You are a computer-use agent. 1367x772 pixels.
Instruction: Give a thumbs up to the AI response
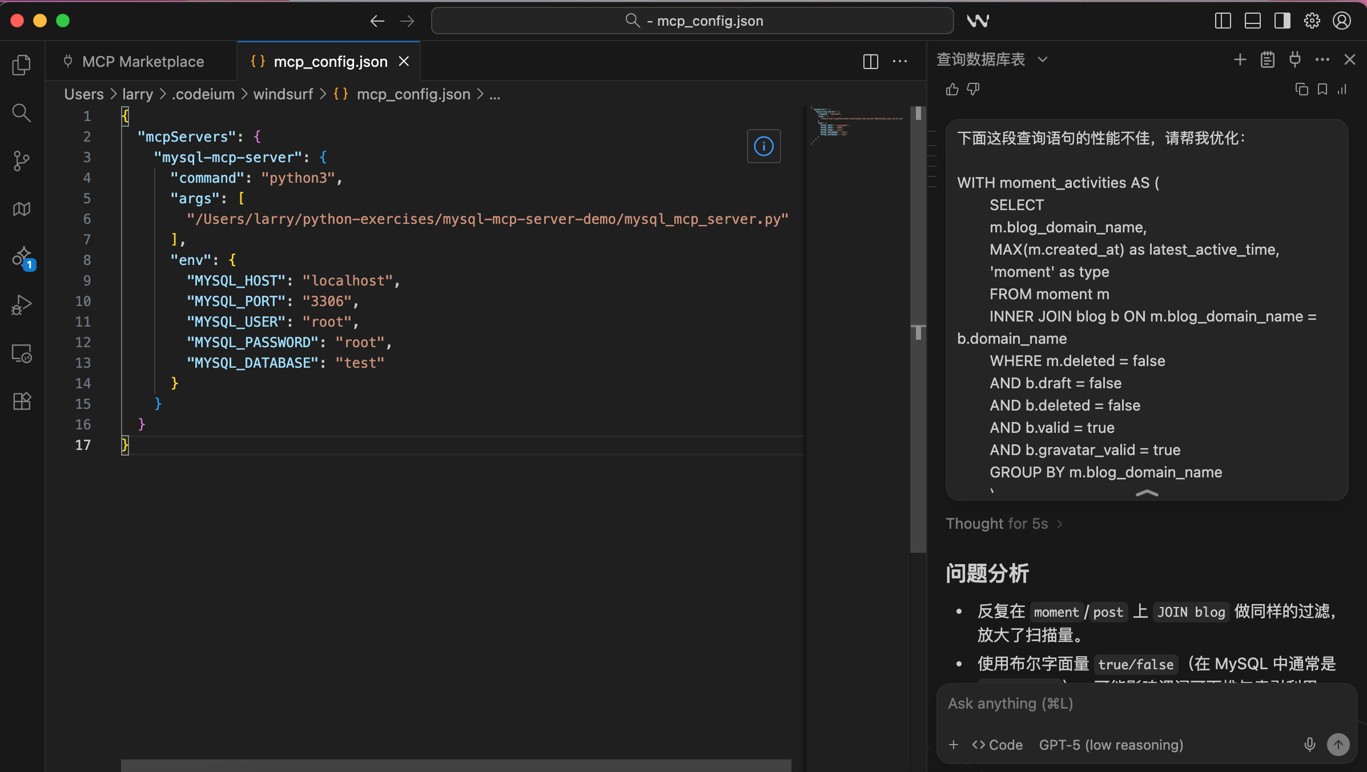[x=951, y=90]
